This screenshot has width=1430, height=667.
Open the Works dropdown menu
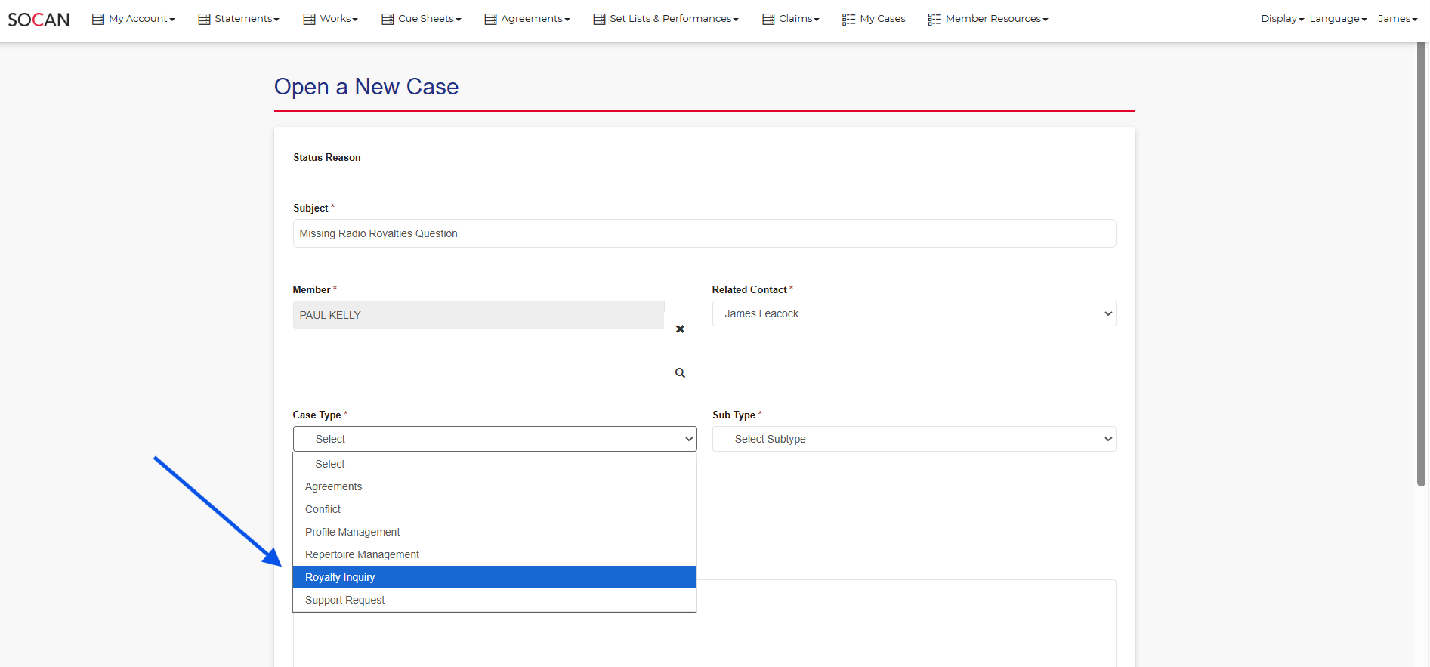pos(331,19)
